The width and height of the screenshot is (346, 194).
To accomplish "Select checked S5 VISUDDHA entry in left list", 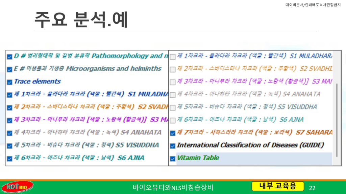I will tap(86, 145).
